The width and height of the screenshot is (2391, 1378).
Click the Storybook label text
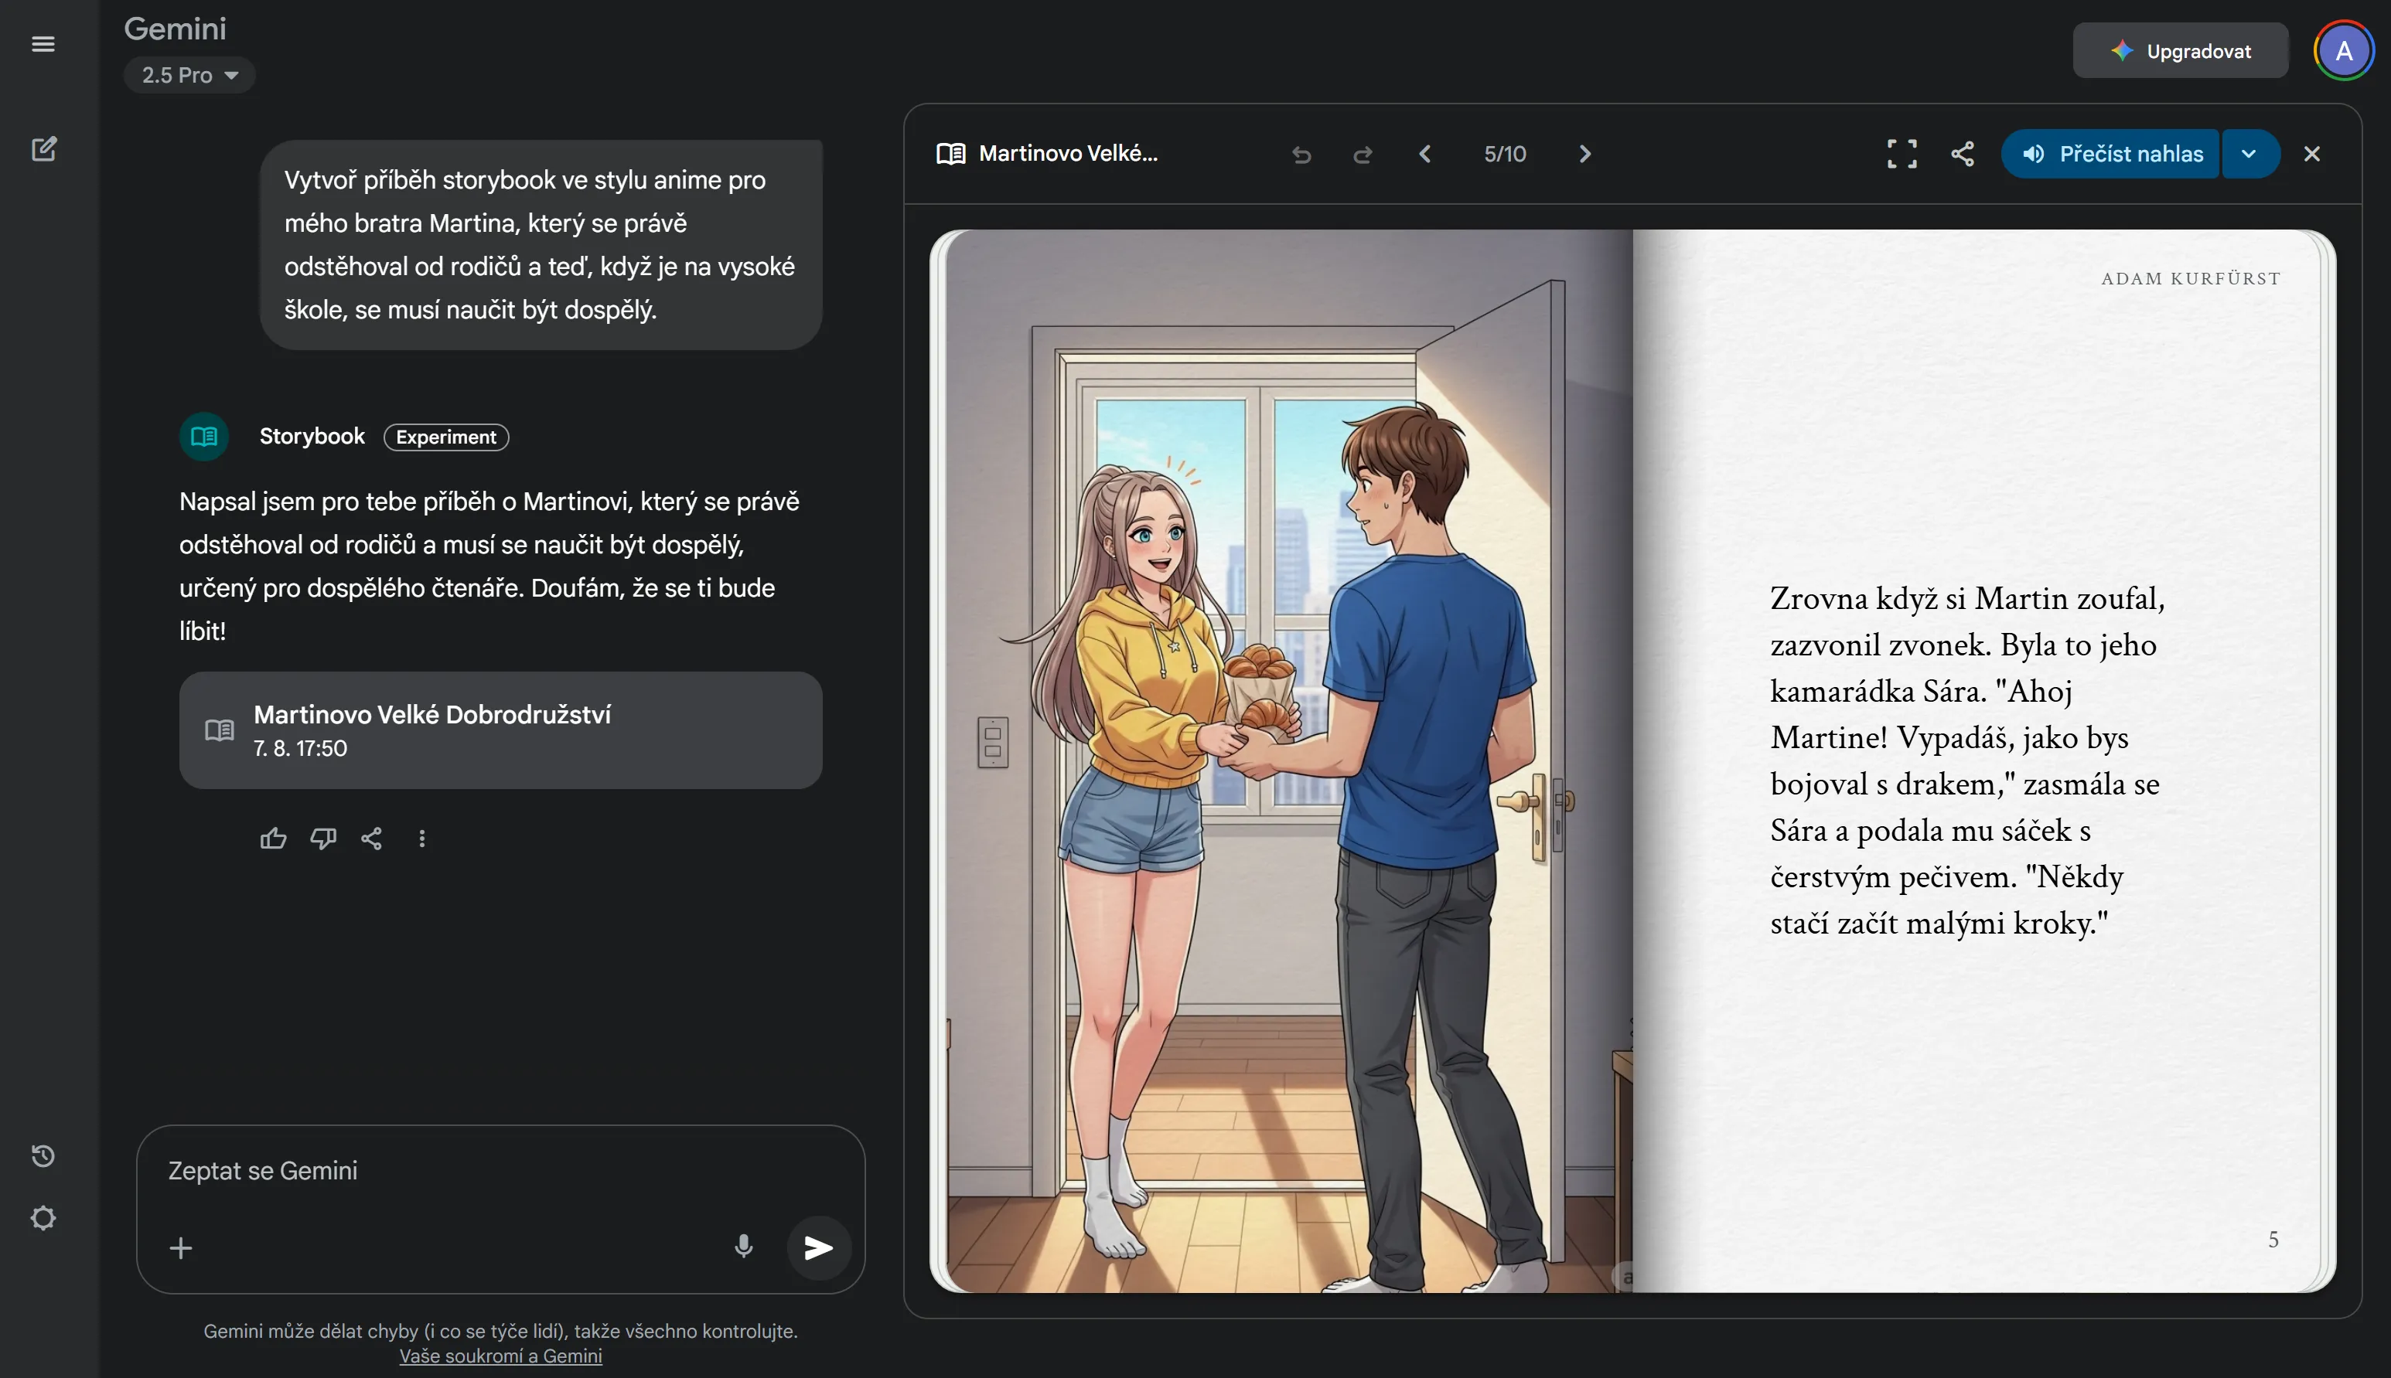tap(312, 437)
